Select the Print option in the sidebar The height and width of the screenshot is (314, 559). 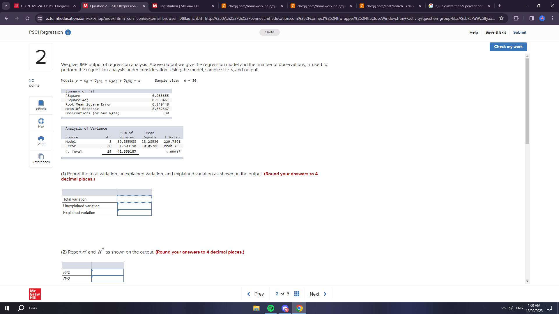(x=41, y=141)
